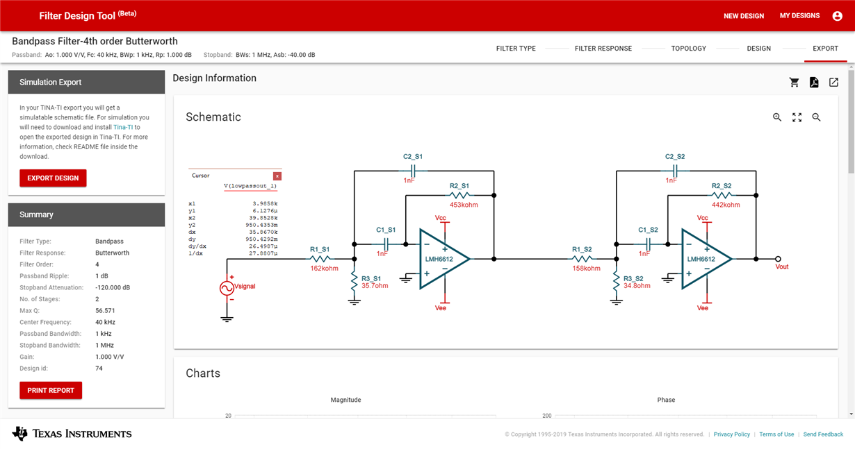Screen dimensions: 855x449
Task: Select resistor R2_S1 symbol
Action: [x=459, y=195]
